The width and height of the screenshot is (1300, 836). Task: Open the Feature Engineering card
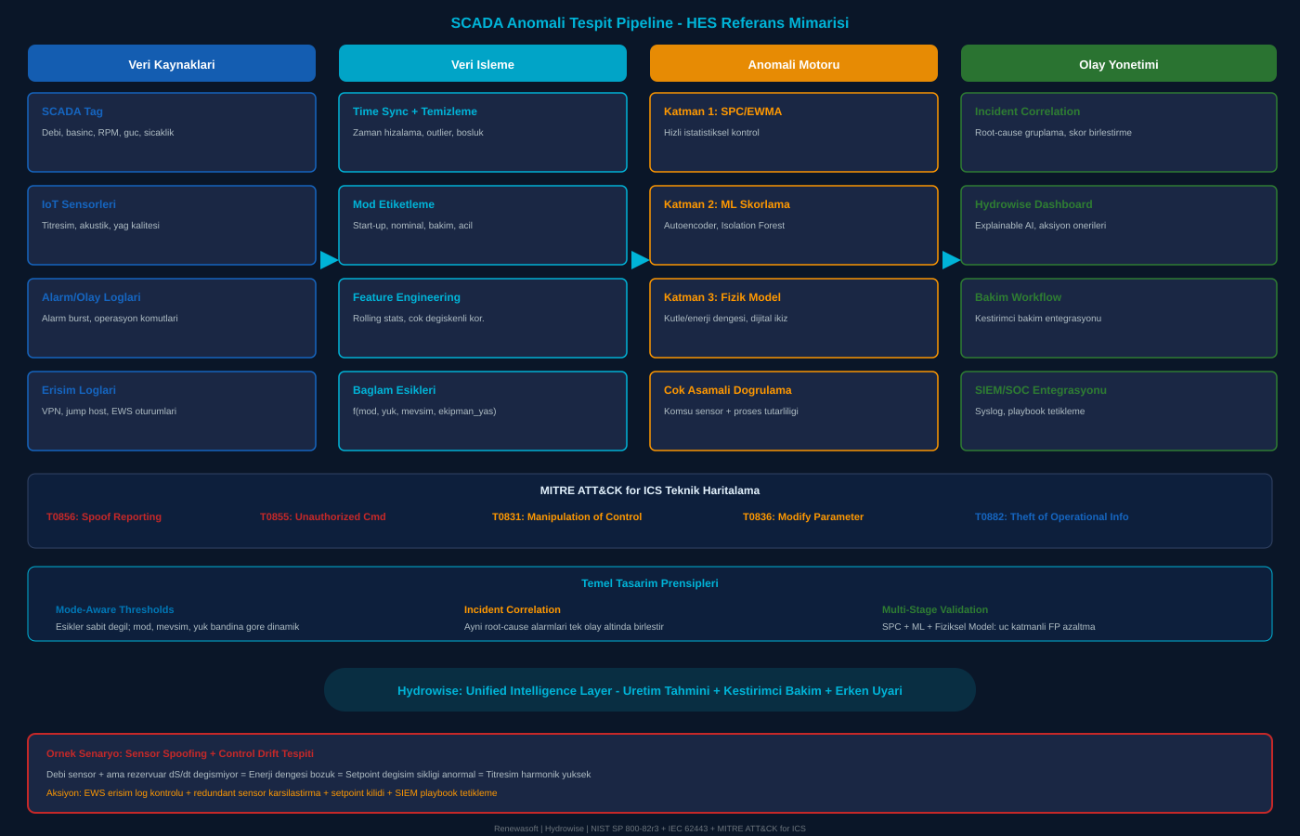pyautogui.click(x=483, y=318)
